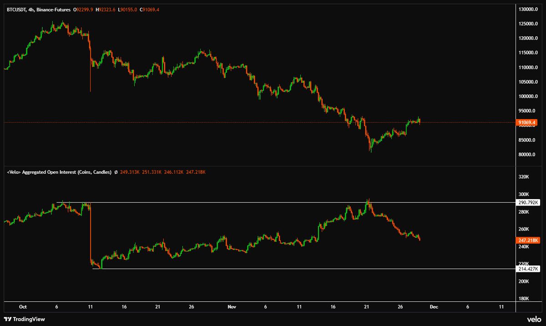Screen dimensions: 546x326
Task: Click the TradingView logo in bottom-left corner
Action: click(24, 320)
